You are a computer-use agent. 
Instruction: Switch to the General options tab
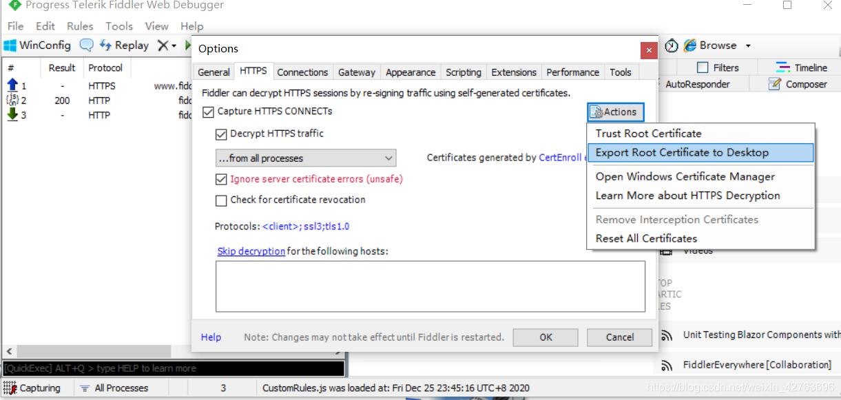click(214, 72)
